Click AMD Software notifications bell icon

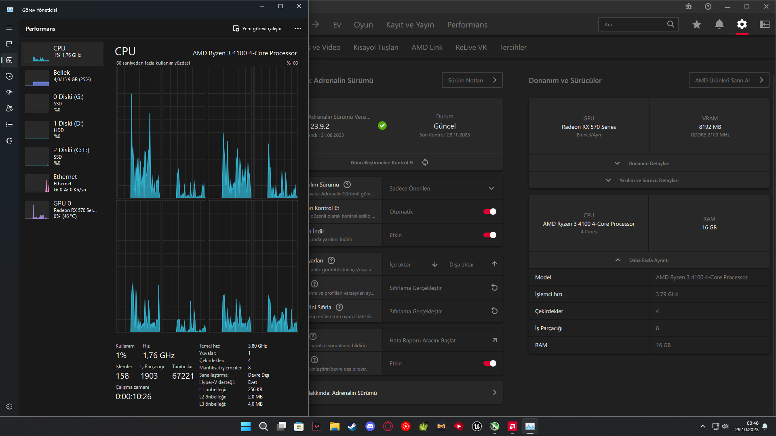point(719,25)
